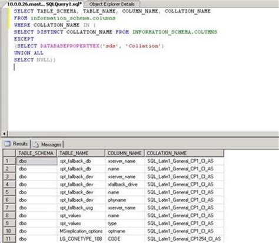The width and height of the screenshot is (279, 243).
Task: Click name cell in row 8
Action: pos(125,215)
